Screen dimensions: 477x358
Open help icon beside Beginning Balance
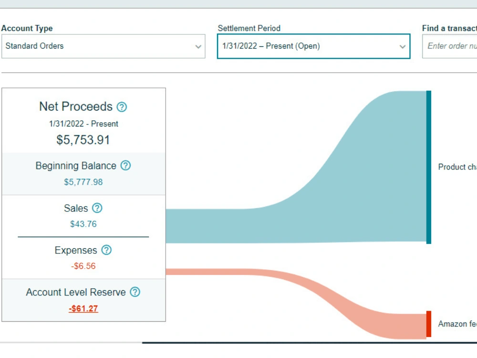(125, 165)
